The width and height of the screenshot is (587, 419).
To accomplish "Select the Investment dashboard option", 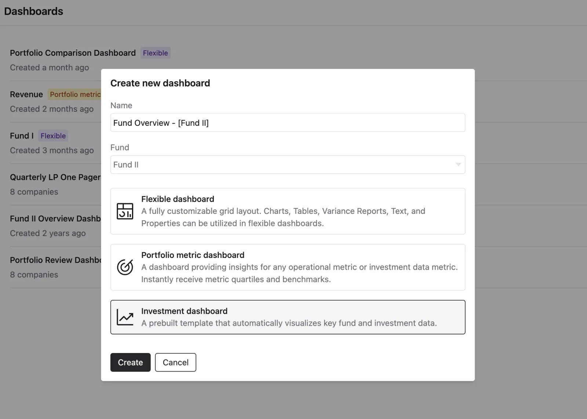I will [288, 317].
